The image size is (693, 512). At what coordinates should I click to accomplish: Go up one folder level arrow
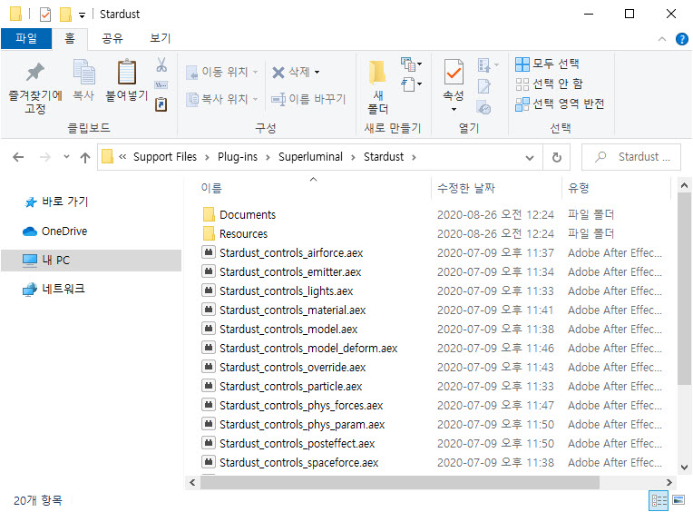(x=85, y=157)
